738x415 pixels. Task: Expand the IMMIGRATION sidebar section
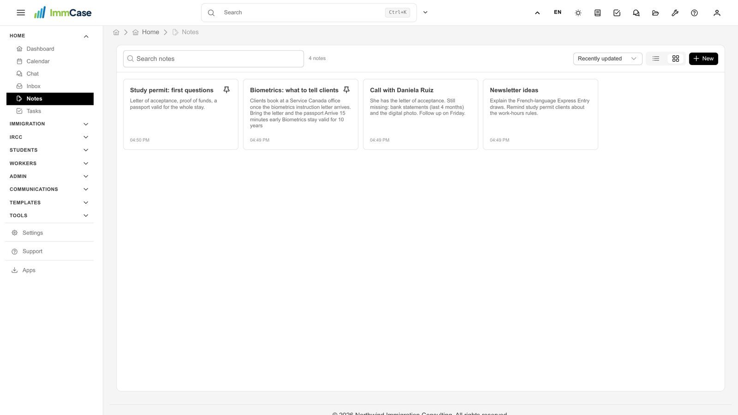tap(49, 124)
